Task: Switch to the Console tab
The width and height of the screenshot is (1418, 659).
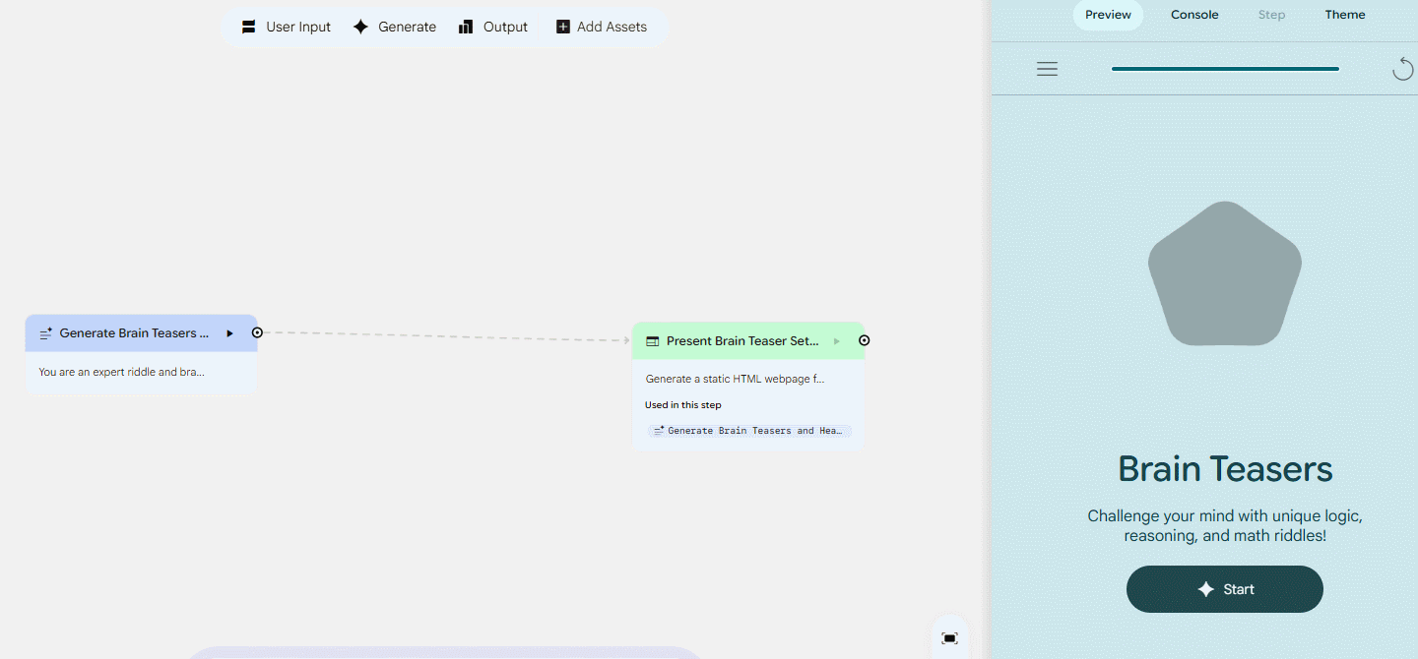Action: (1194, 15)
